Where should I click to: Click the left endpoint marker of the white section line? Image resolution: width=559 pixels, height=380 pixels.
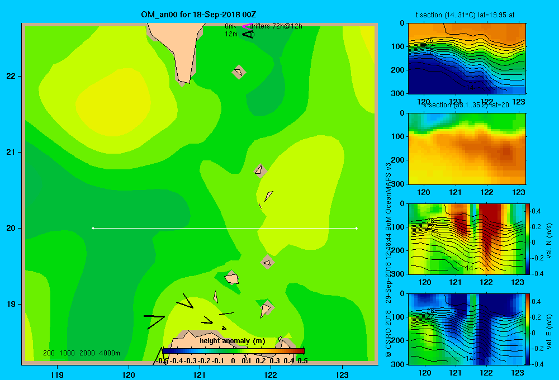pos(93,228)
